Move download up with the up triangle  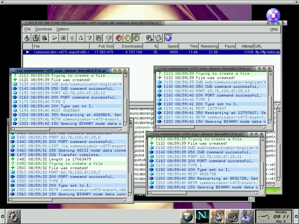coord(81,38)
